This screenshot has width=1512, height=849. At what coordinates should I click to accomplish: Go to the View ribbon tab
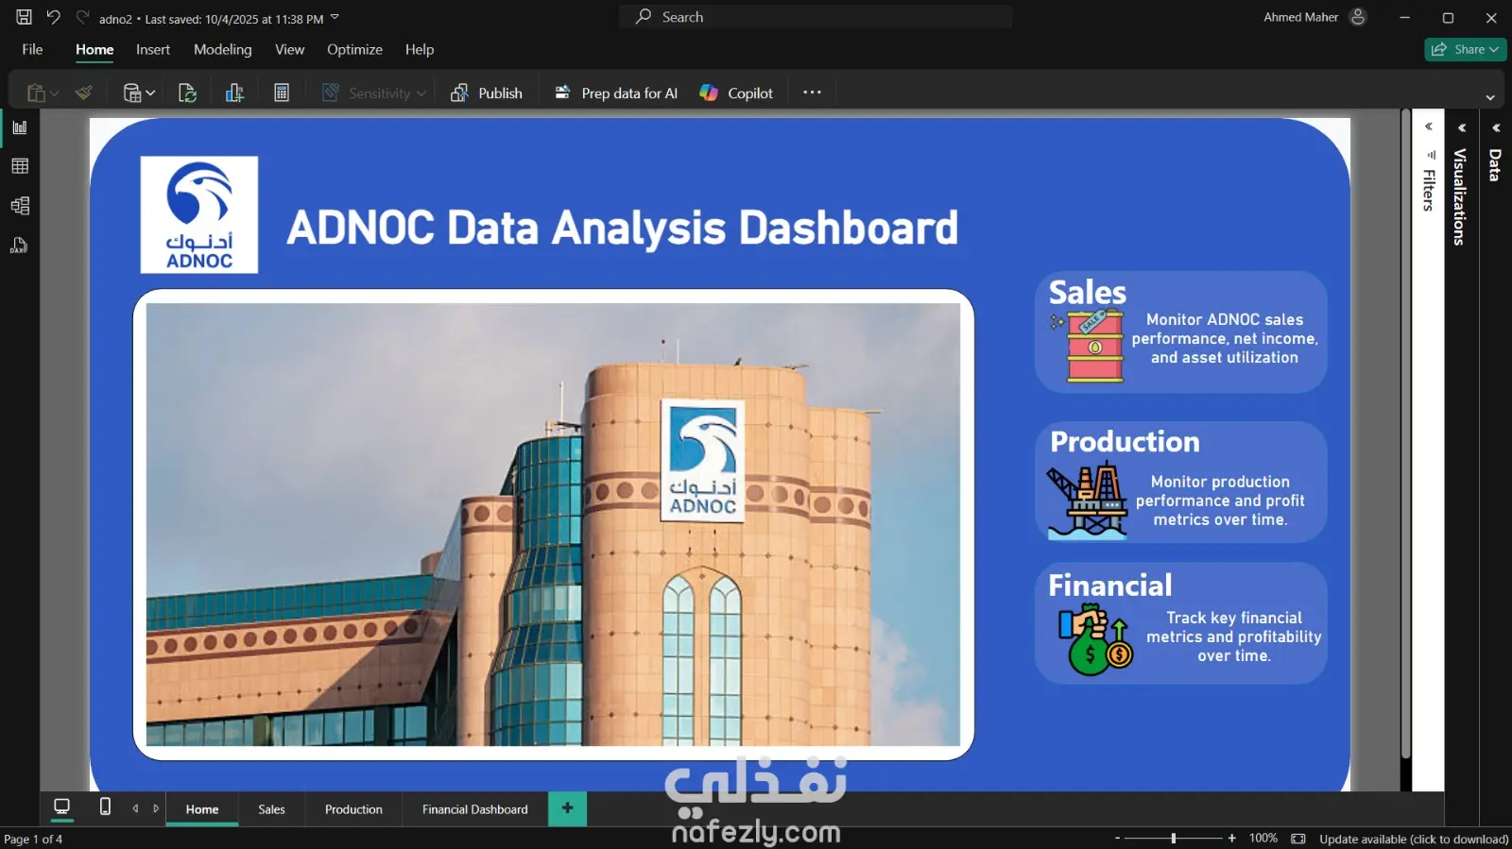(x=289, y=50)
